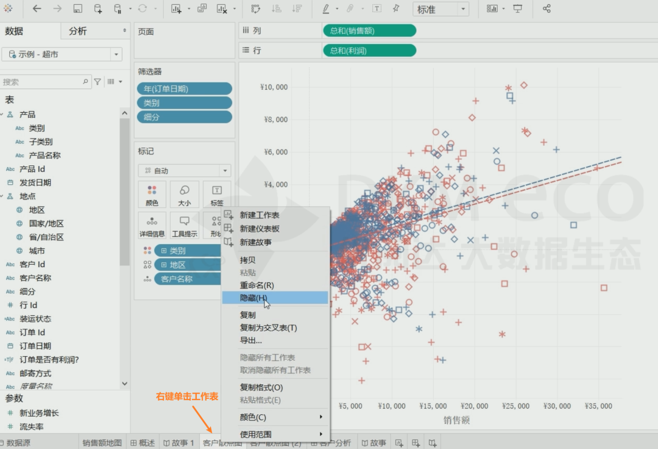The height and width of the screenshot is (449, 658).
Task: Select 隐藏(H) in the context menu
Action: [x=253, y=298]
